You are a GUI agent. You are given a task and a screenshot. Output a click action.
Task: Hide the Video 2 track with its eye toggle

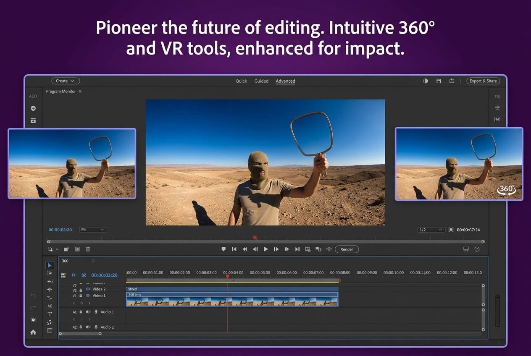[88, 289]
